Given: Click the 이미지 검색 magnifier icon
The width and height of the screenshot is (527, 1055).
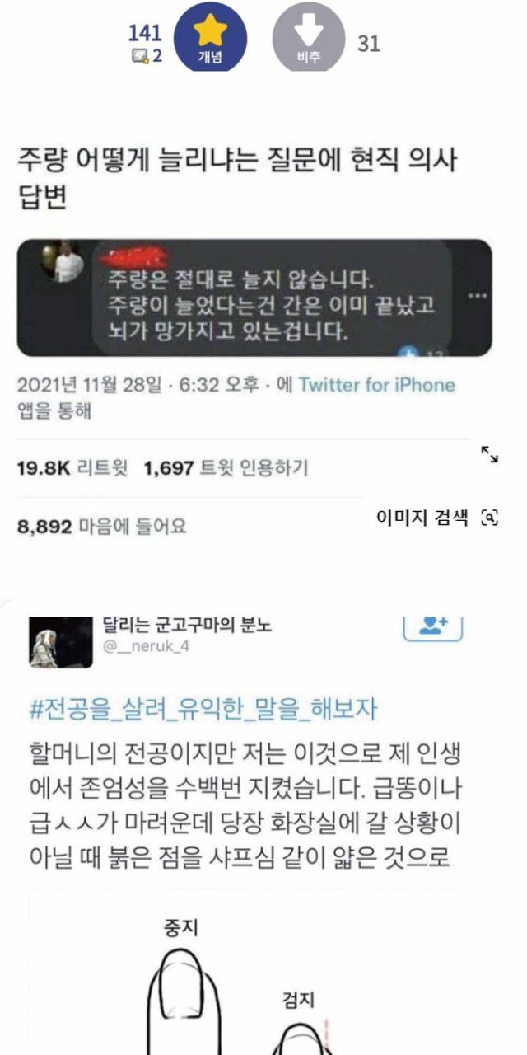Looking at the screenshot, I should pos(490,518).
